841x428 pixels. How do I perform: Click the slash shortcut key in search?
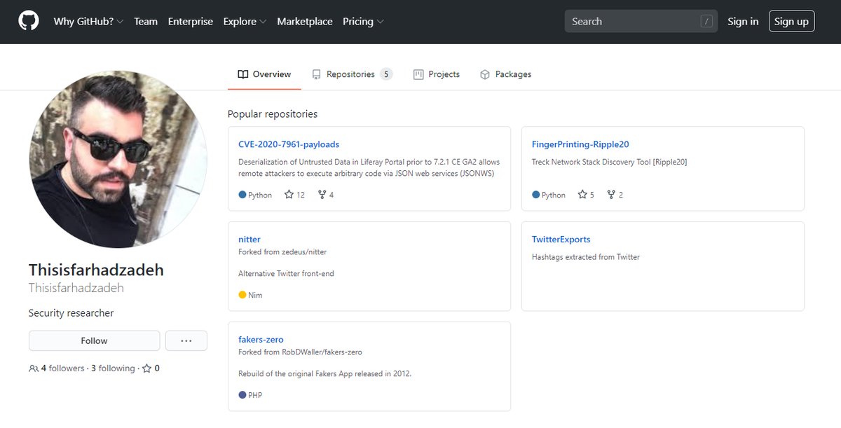pyautogui.click(x=706, y=22)
